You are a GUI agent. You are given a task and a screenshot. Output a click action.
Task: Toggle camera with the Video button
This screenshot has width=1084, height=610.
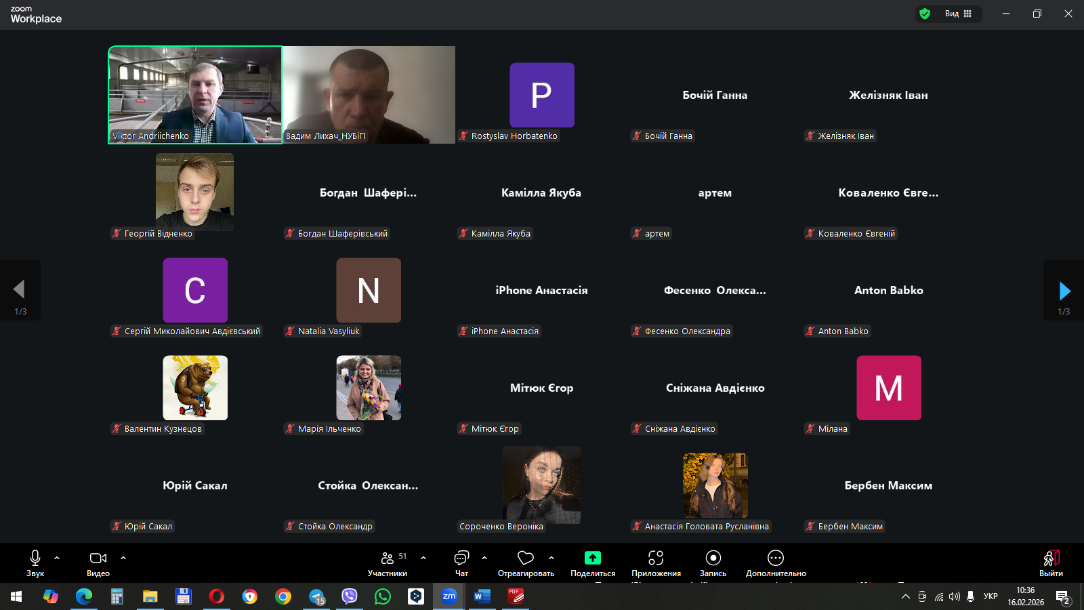pos(98,563)
